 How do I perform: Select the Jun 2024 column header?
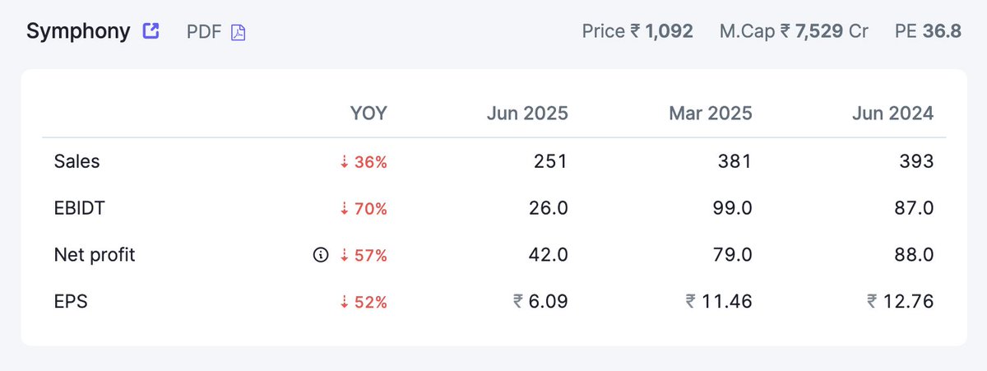tap(893, 114)
